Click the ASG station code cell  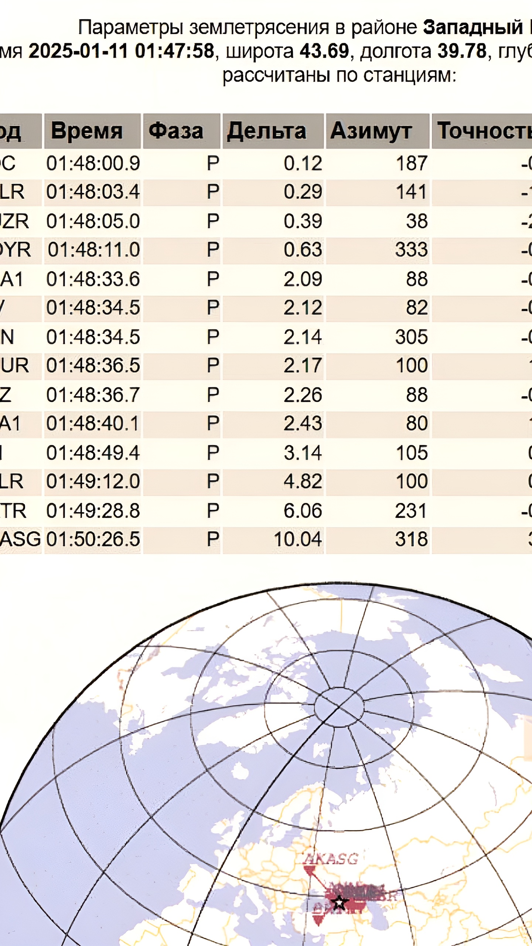click(20, 539)
